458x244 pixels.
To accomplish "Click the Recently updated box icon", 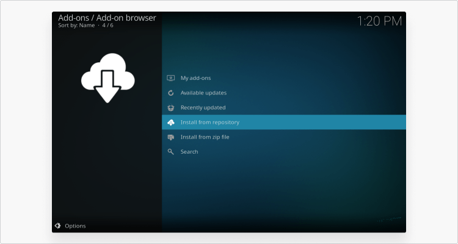I will point(170,108).
